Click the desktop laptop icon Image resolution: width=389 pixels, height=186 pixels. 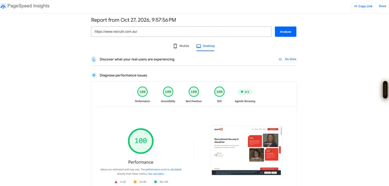(x=198, y=46)
